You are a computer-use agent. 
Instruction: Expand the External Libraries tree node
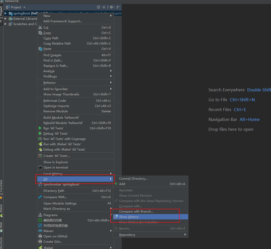point(5,18)
